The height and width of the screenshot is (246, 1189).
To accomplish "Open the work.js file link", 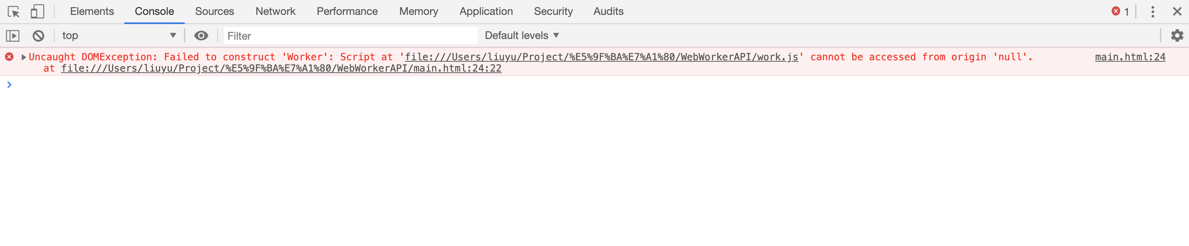I will 602,57.
